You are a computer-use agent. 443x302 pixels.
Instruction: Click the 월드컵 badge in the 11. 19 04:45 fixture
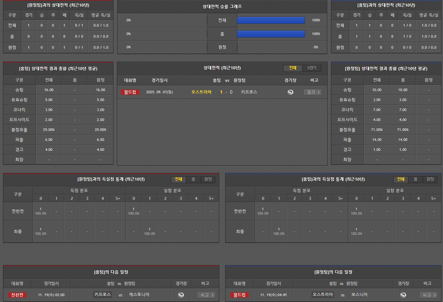point(240,295)
